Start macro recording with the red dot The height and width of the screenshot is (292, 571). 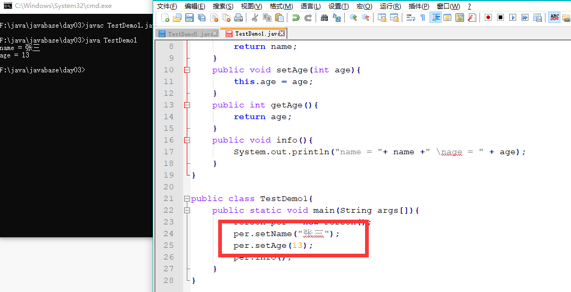489,18
